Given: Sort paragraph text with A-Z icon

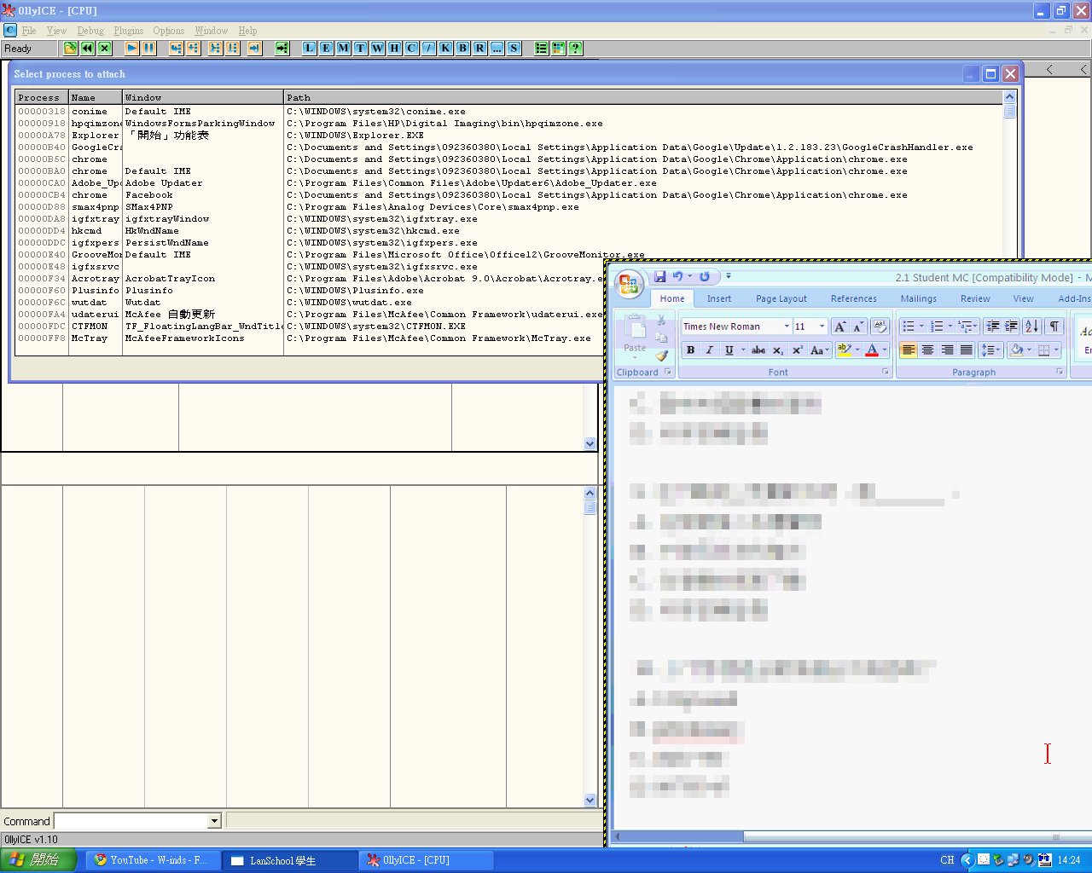Looking at the screenshot, I should (1032, 327).
